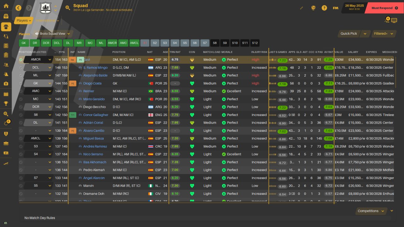Toggle selection tick for the Reinier row

[x=21, y=91]
